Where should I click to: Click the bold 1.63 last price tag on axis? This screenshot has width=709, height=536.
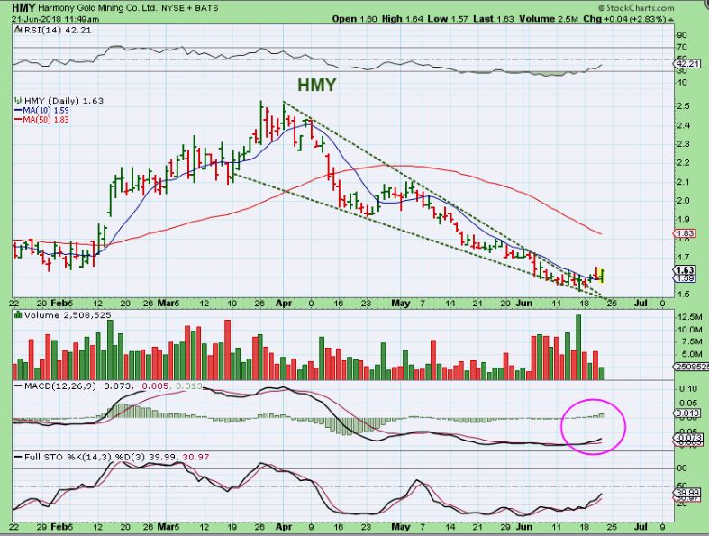(684, 270)
